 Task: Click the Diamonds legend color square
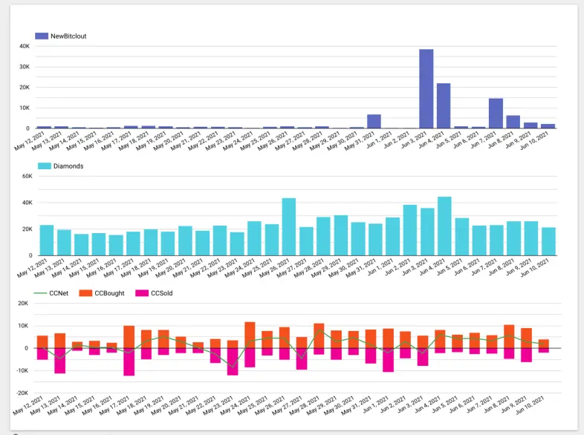(x=42, y=166)
